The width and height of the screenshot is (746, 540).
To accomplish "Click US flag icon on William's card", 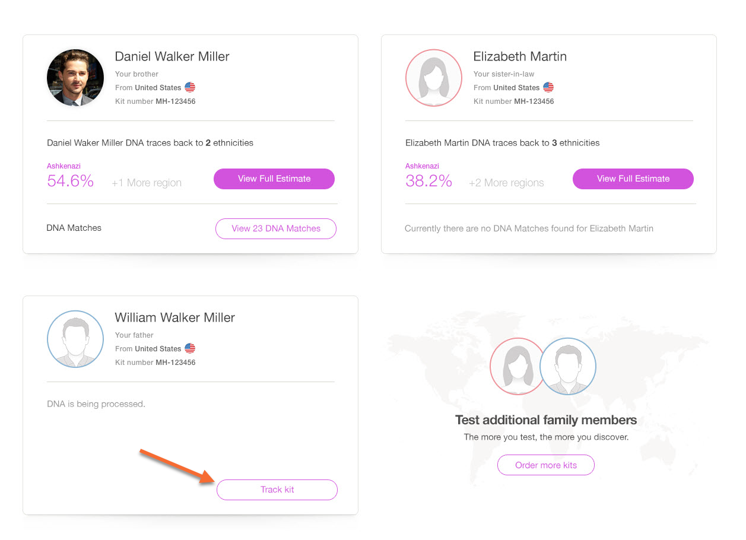I will [190, 348].
